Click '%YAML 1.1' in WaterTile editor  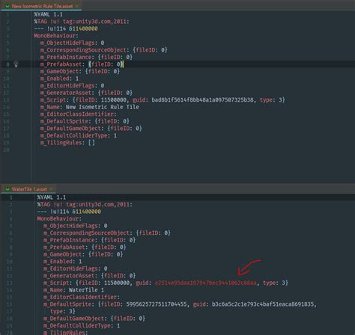[52, 197]
